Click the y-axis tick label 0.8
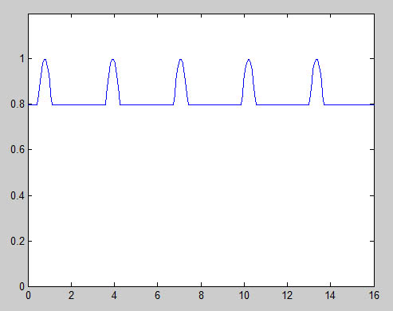The height and width of the screenshot is (311, 393). point(18,104)
